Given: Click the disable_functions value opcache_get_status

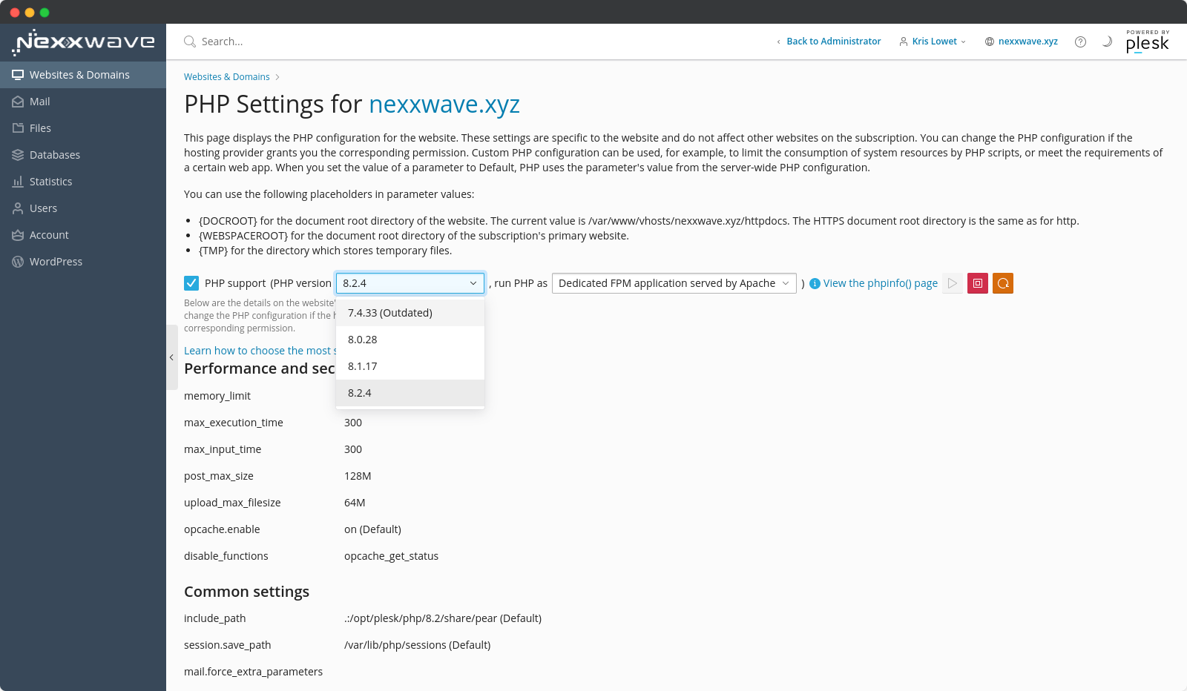Looking at the screenshot, I should 391,556.
